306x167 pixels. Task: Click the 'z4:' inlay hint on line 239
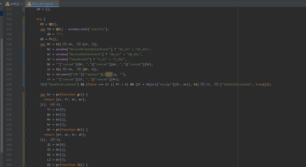pyautogui.click(x=52, y=140)
